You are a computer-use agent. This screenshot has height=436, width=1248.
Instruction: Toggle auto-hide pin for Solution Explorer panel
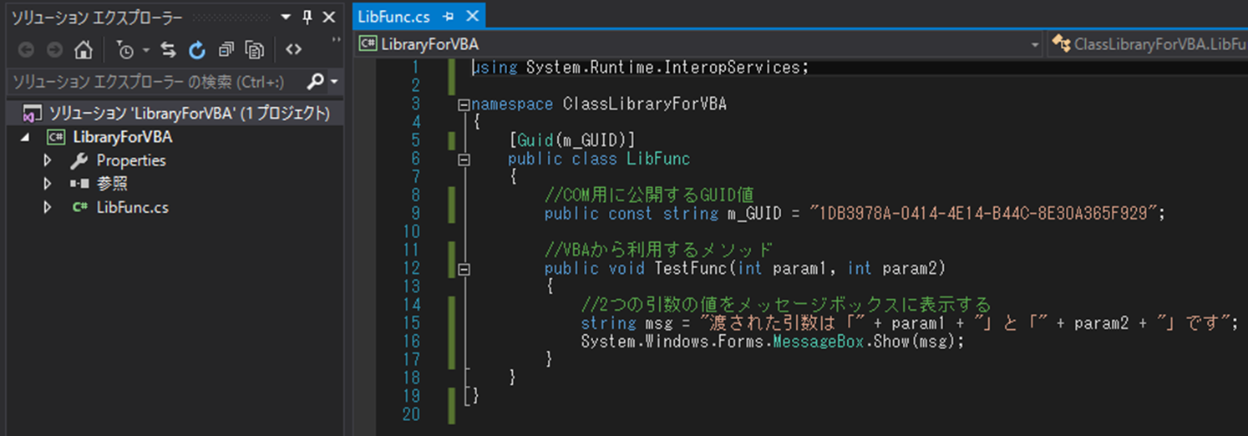coord(307,18)
